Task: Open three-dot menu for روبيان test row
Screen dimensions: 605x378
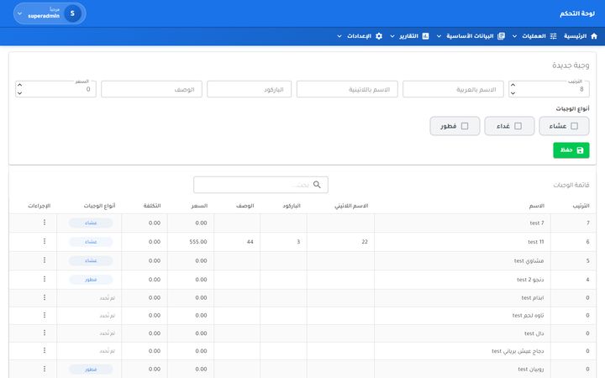Action: tap(45, 369)
